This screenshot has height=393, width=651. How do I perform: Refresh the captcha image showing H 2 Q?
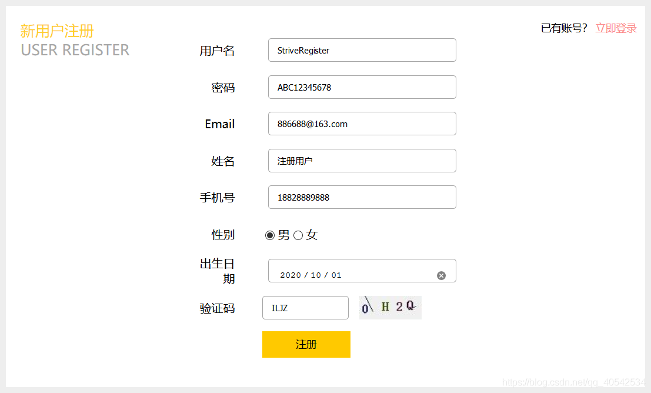[x=390, y=308]
